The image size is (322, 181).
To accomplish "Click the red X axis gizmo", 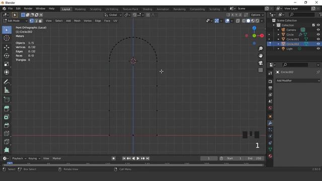I will tap(262, 36).
